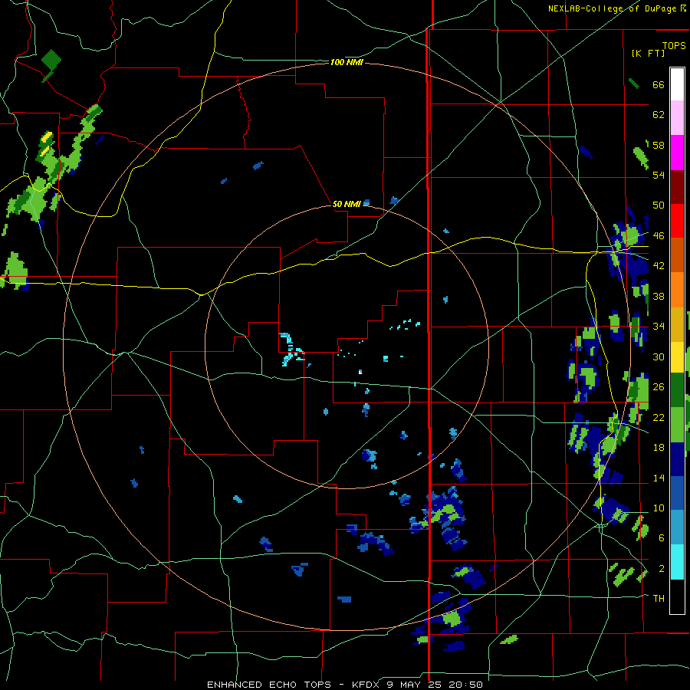Click the 10 value on the legend
690x690 pixels.
[659, 508]
